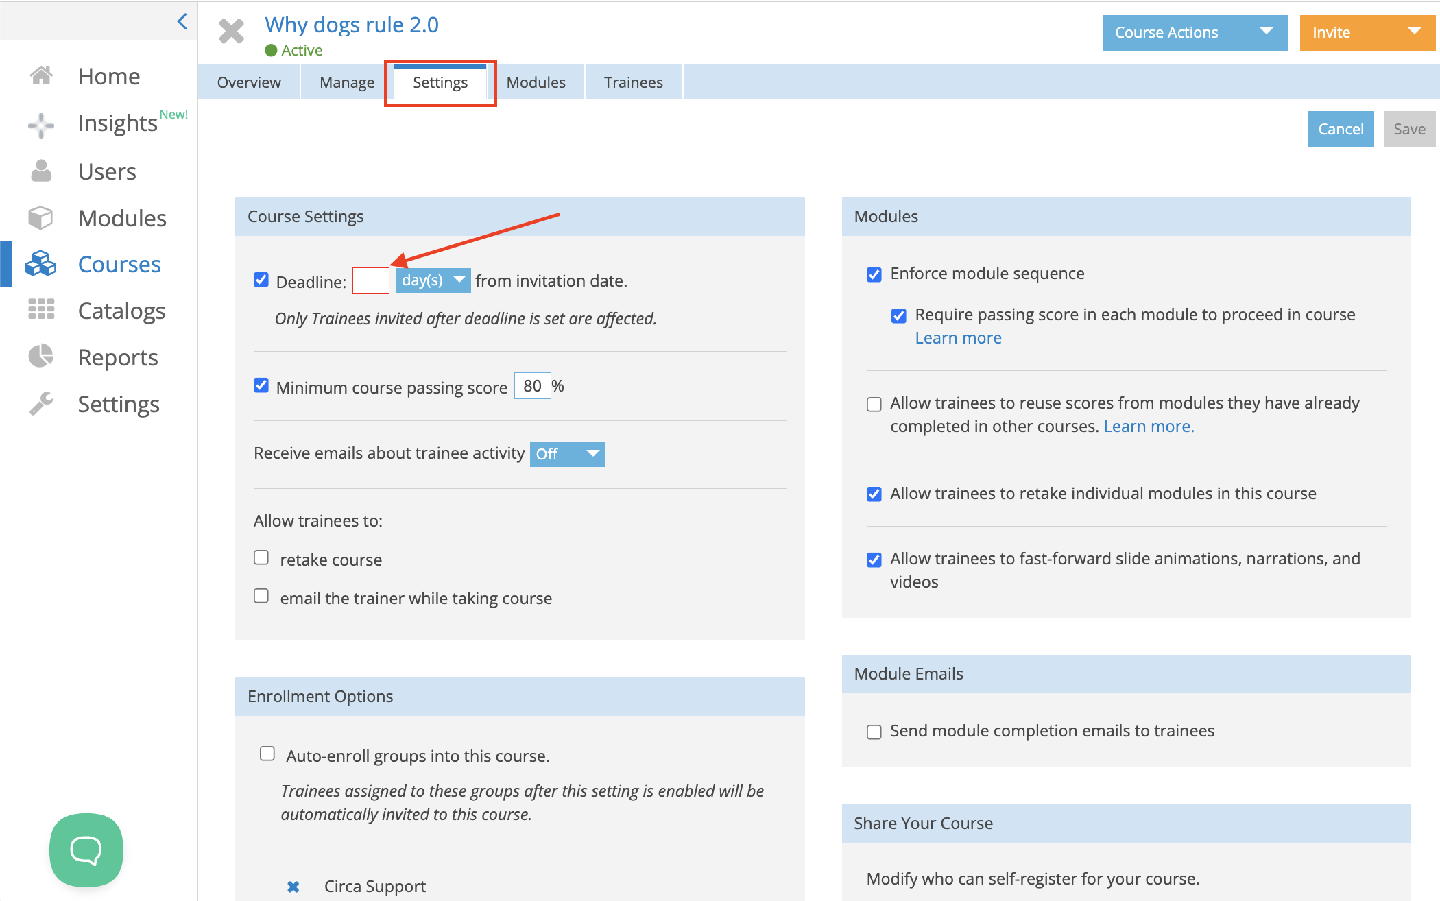Click the Deadline number input field
The height and width of the screenshot is (901, 1440).
371,280
